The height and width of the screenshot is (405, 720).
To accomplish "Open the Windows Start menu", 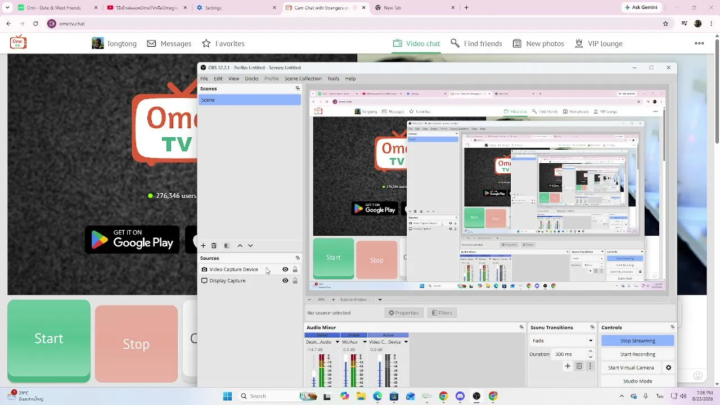I will (x=227, y=396).
